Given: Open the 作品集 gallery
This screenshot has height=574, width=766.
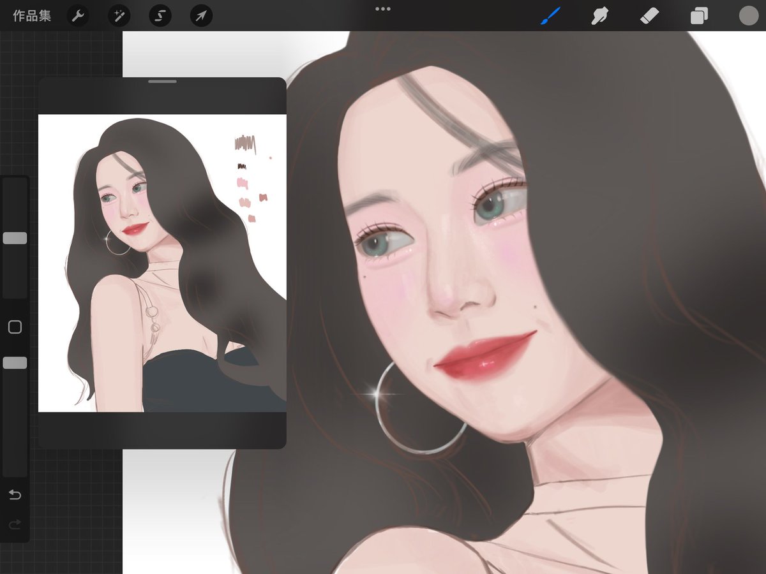Looking at the screenshot, I should click(32, 16).
